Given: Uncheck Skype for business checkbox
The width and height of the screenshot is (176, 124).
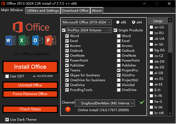Looking at the screenshot, I should 67,75.
